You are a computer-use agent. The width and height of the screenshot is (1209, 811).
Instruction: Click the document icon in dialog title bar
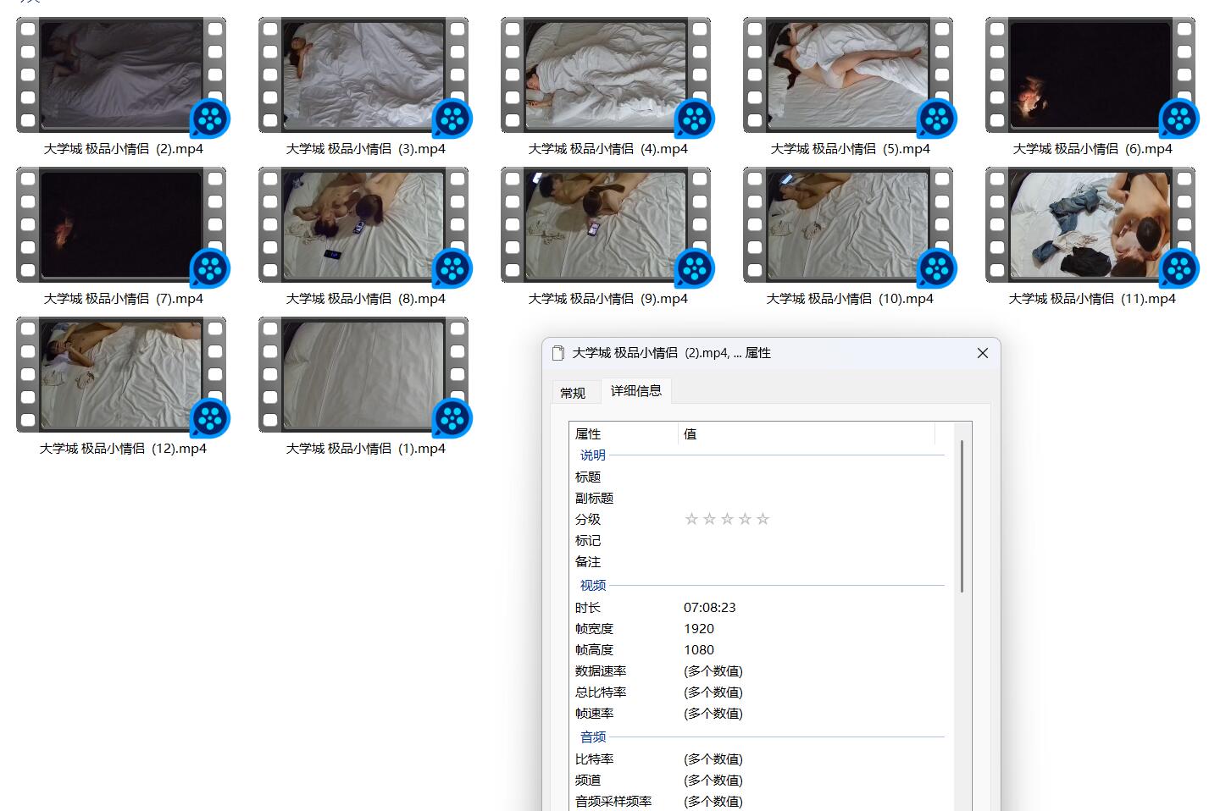pyautogui.click(x=558, y=353)
